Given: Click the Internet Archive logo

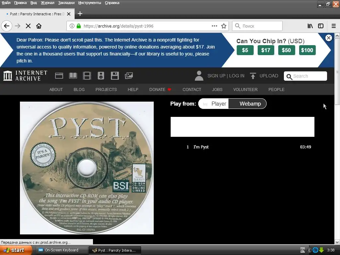Looking at the screenshot, I should pos(25,76).
